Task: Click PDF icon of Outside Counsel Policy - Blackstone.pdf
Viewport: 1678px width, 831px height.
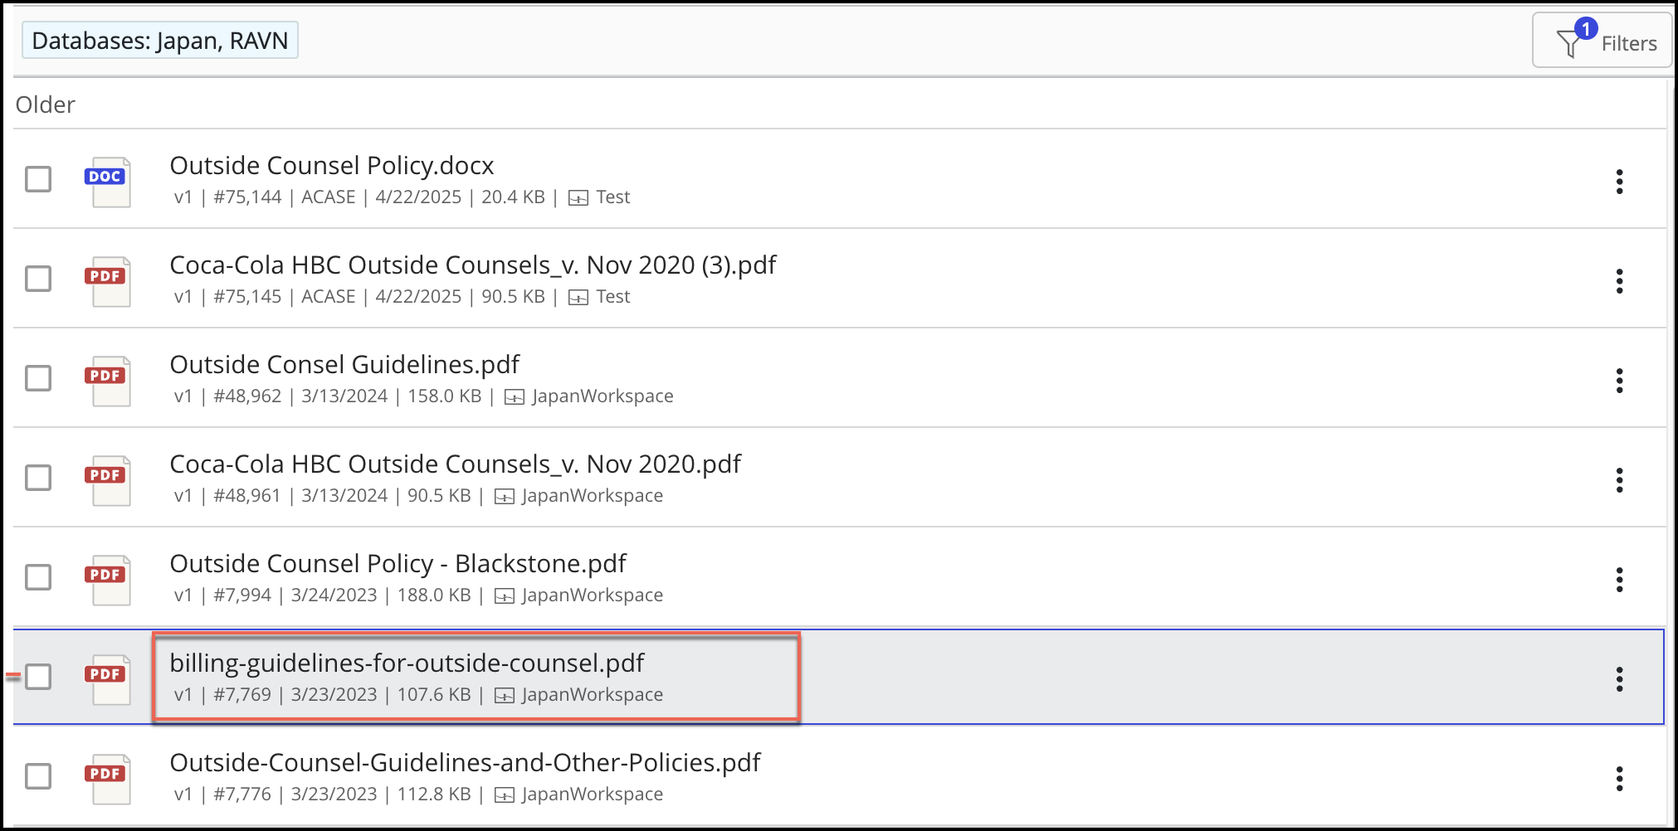Action: [x=108, y=580]
